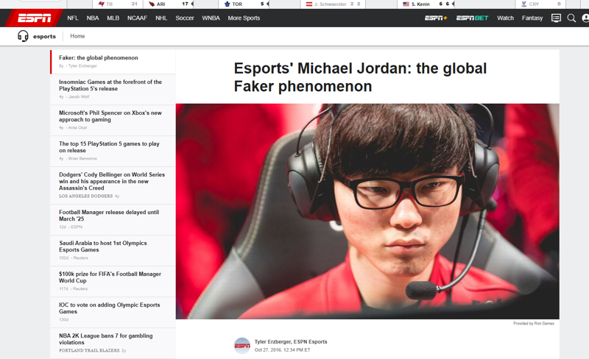Image resolution: width=589 pixels, height=359 pixels.
Task: Open the Watch menu
Action: click(505, 18)
